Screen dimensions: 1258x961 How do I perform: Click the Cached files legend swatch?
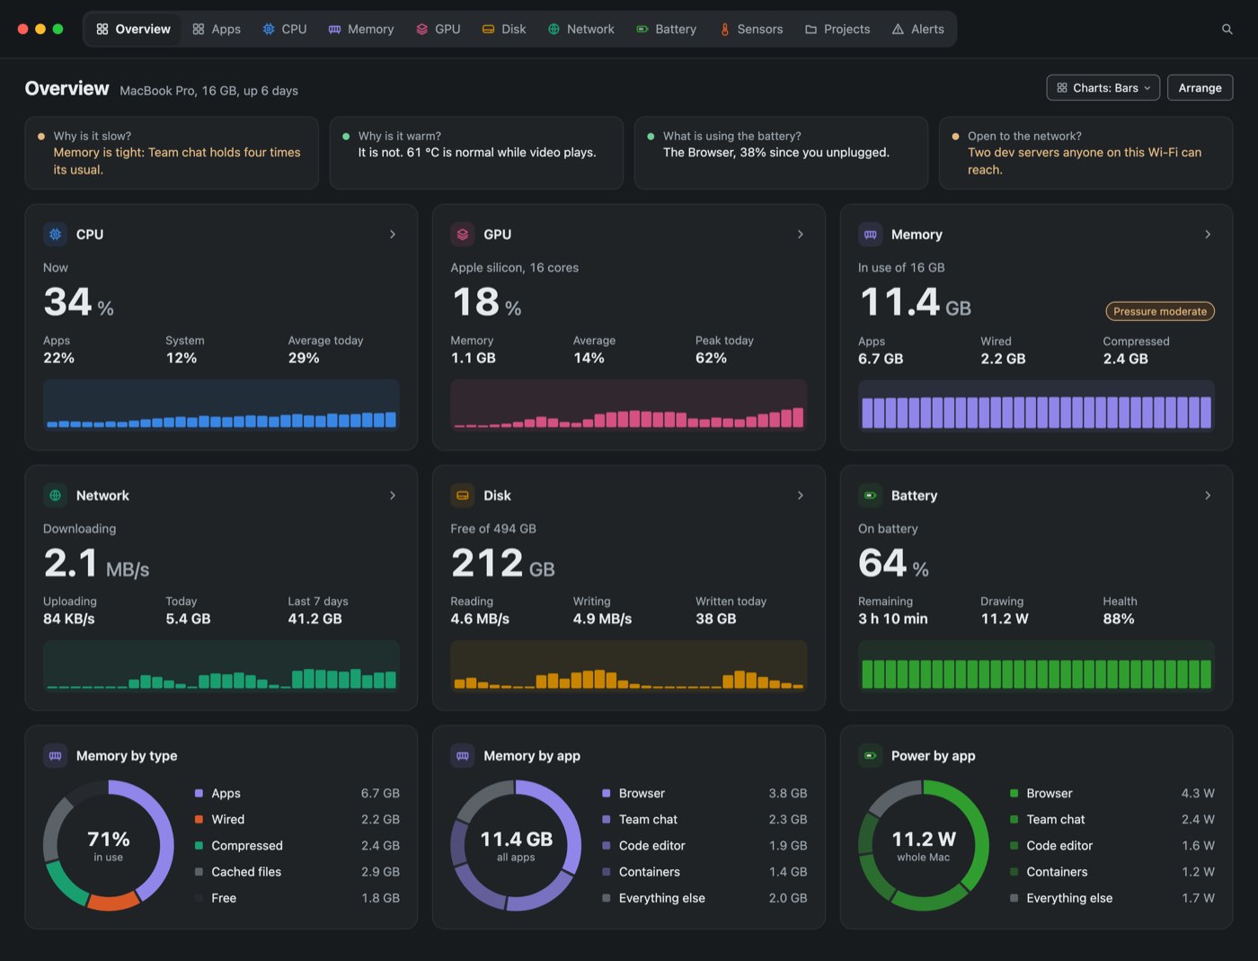pyautogui.click(x=199, y=872)
